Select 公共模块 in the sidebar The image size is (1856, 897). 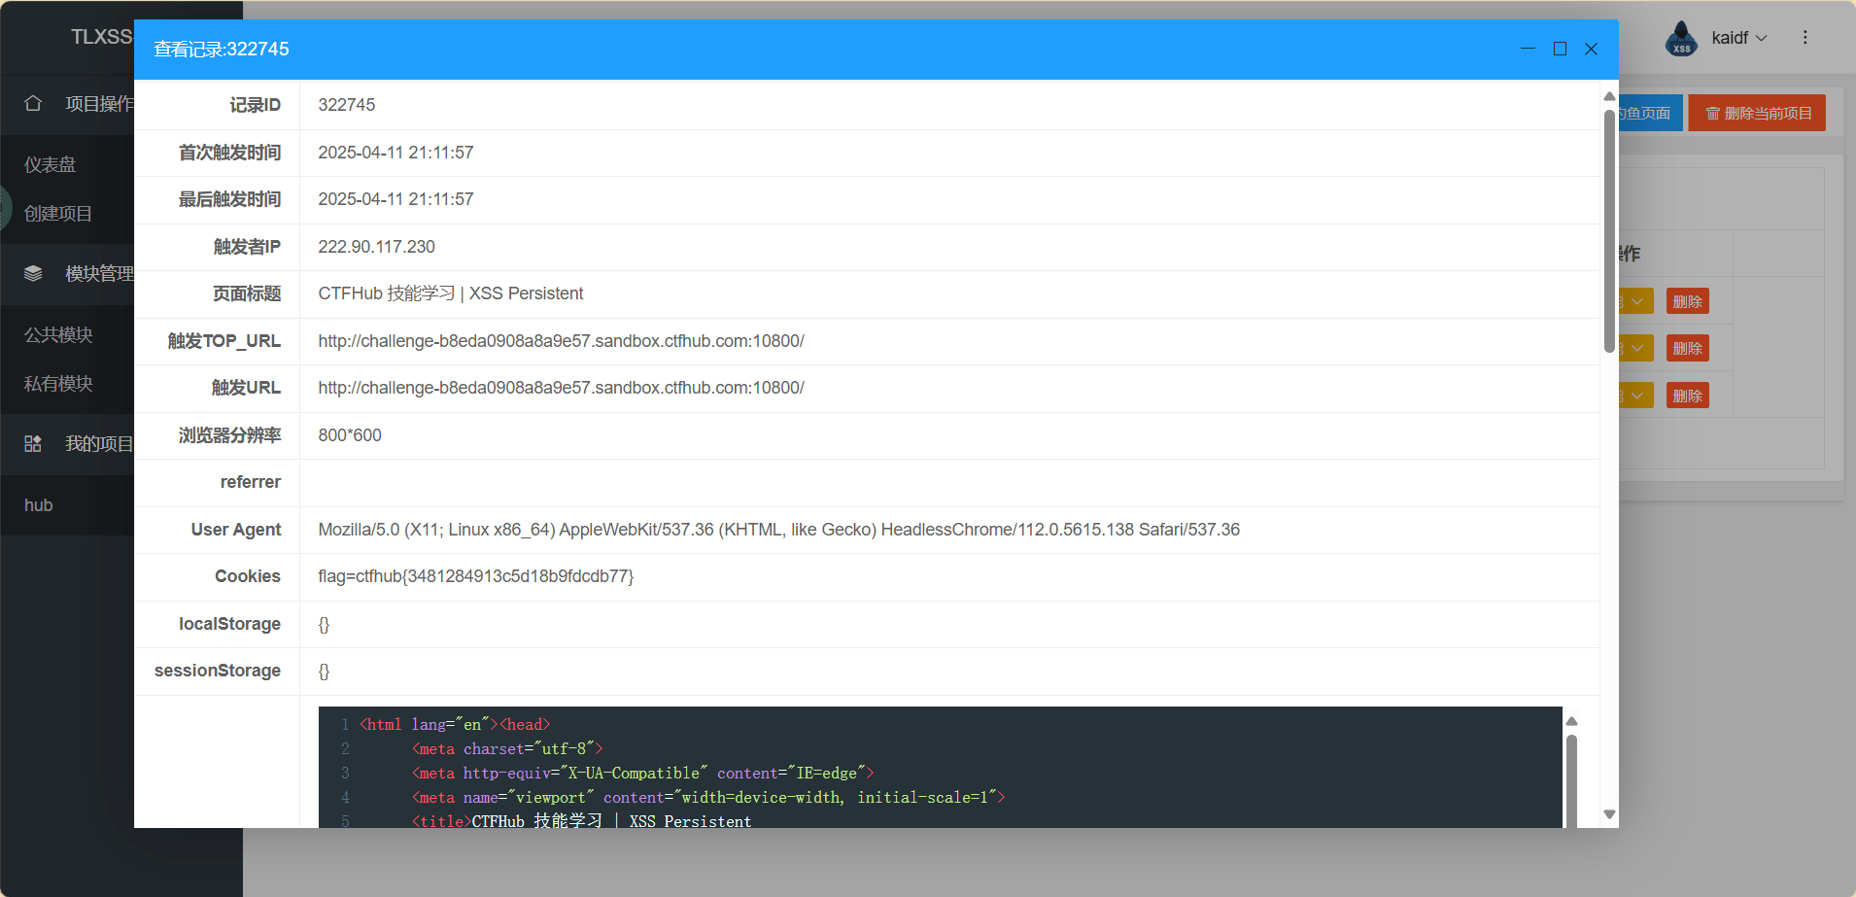point(58,334)
